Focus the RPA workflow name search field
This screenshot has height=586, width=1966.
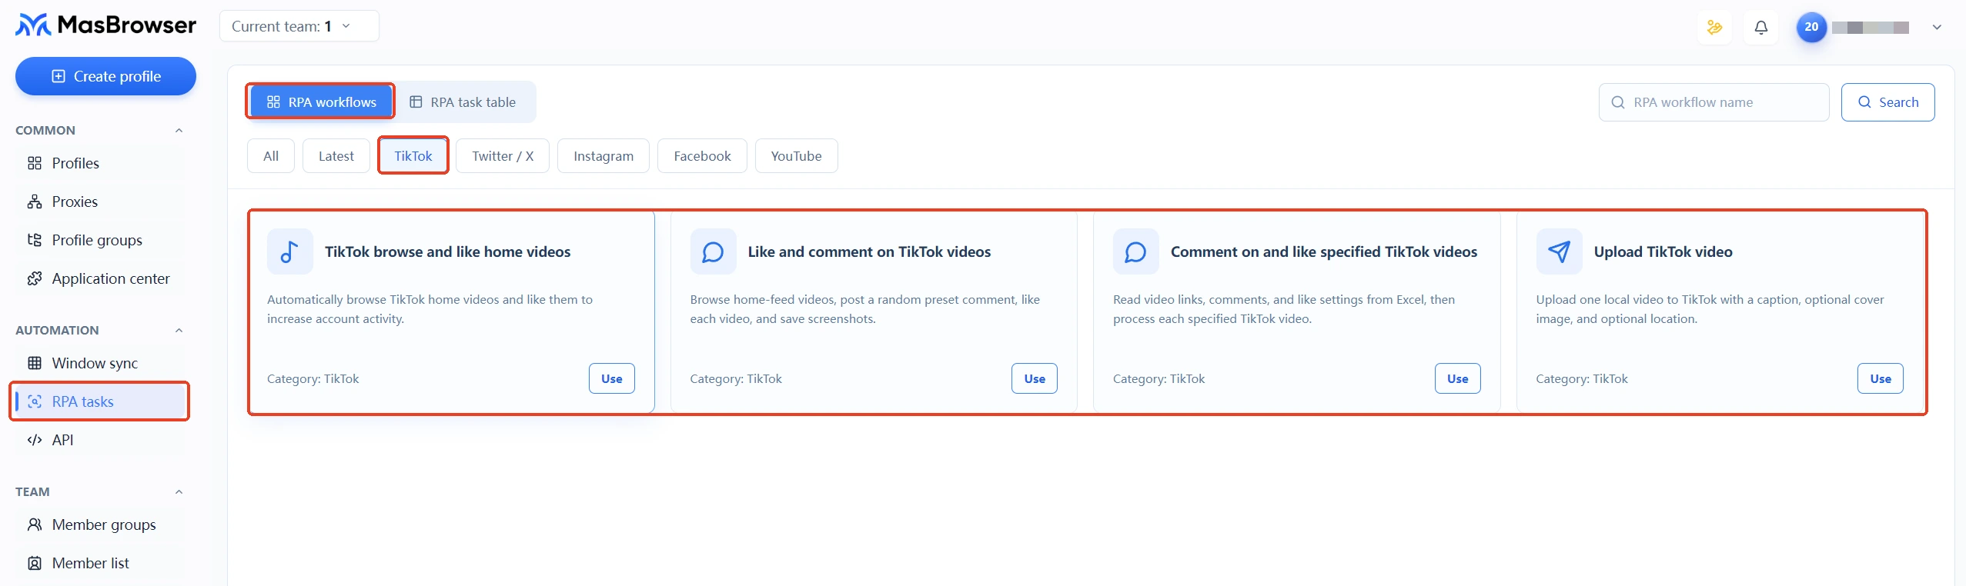pyautogui.click(x=1714, y=102)
